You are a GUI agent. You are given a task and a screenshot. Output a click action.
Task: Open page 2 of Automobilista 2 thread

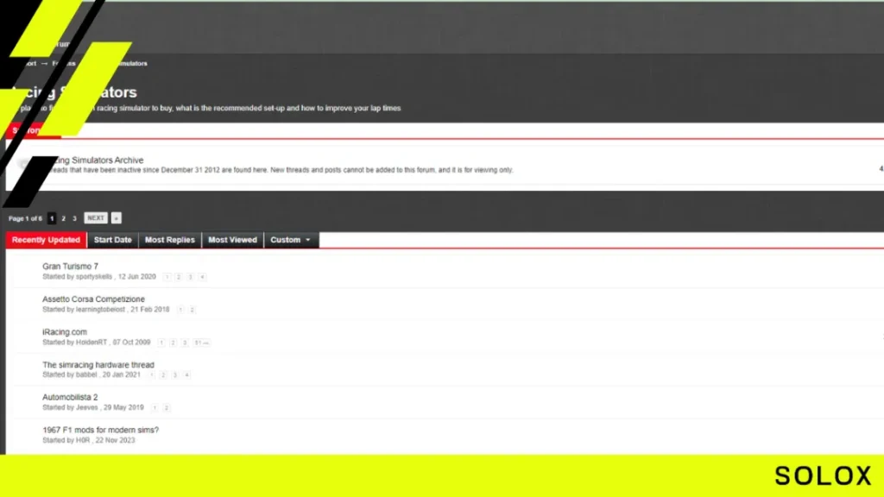(166, 407)
